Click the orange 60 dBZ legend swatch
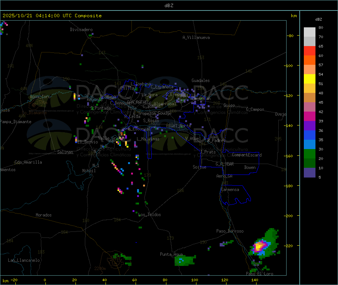Viewport: 338px width, 285px height. pyautogui.click(x=309, y=60)
